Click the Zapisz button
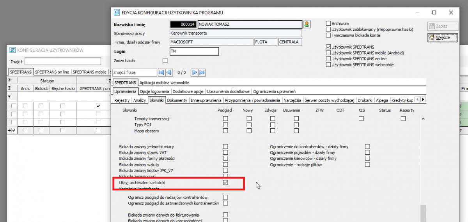This screenshot has height=222, width=468. click(442, 26)
